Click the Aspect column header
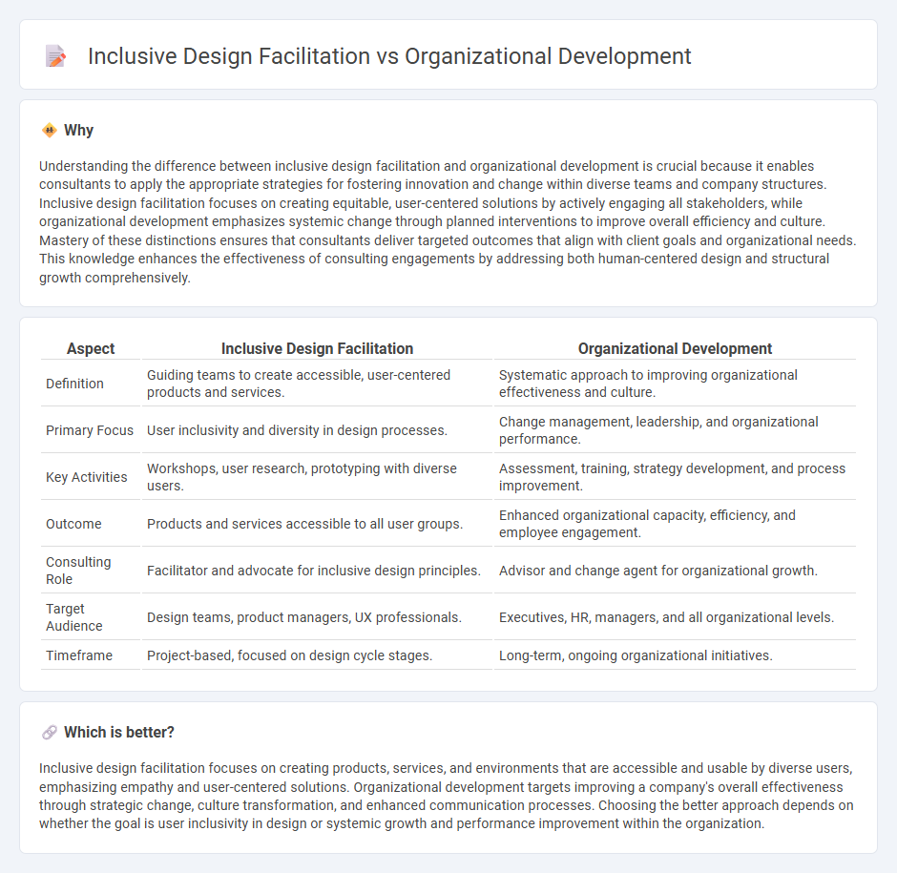 click(x=91, y=348)
